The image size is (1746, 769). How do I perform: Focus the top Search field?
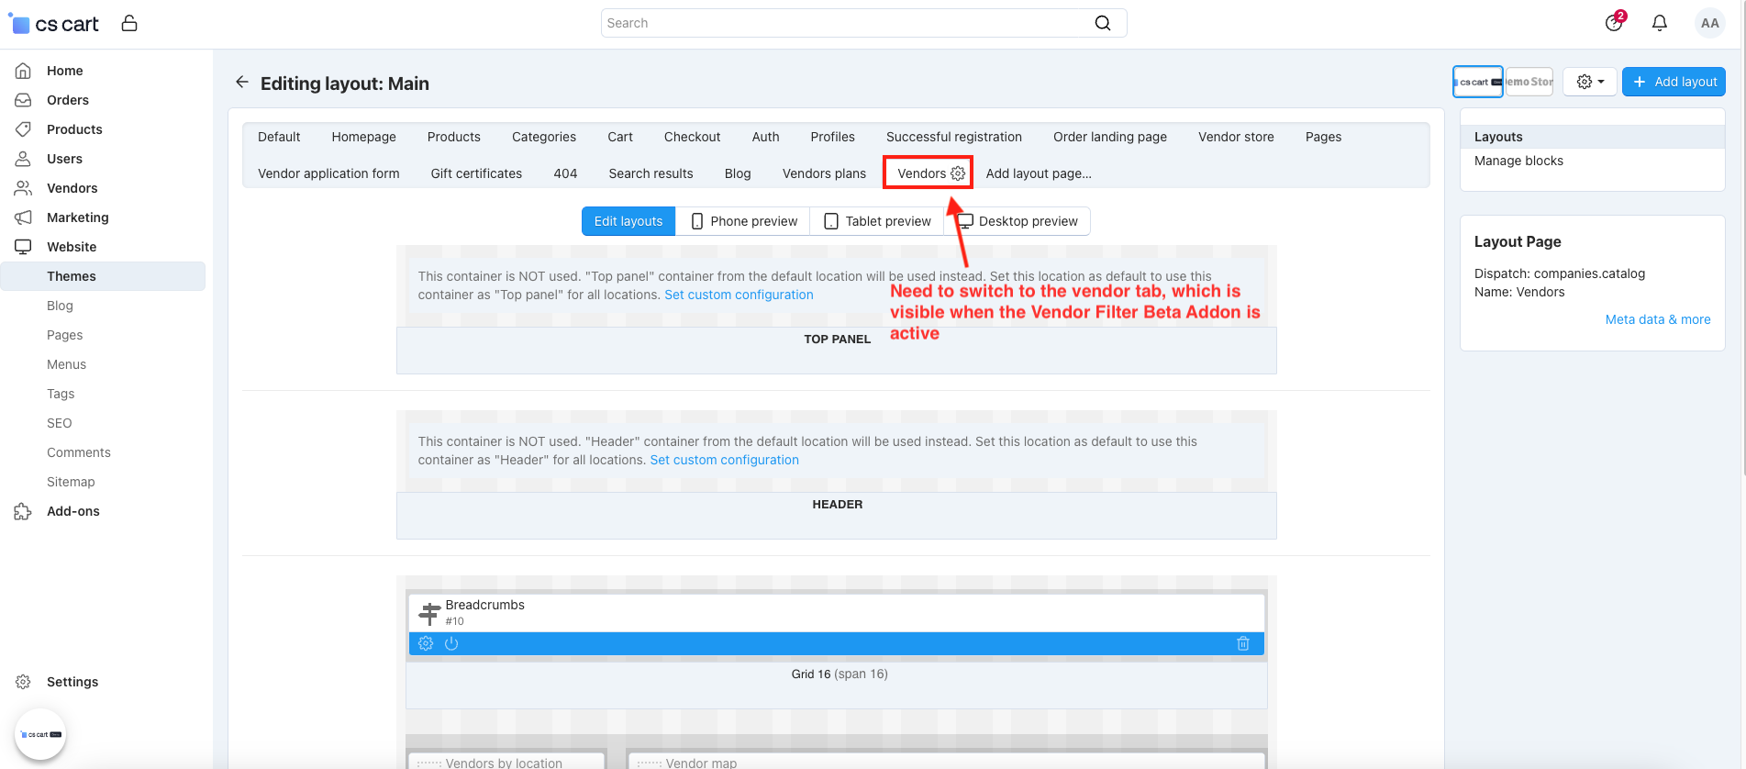(863, 23)
